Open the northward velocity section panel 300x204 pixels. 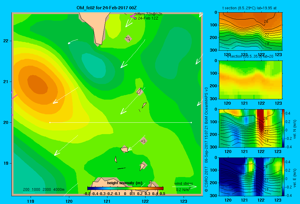250,128
